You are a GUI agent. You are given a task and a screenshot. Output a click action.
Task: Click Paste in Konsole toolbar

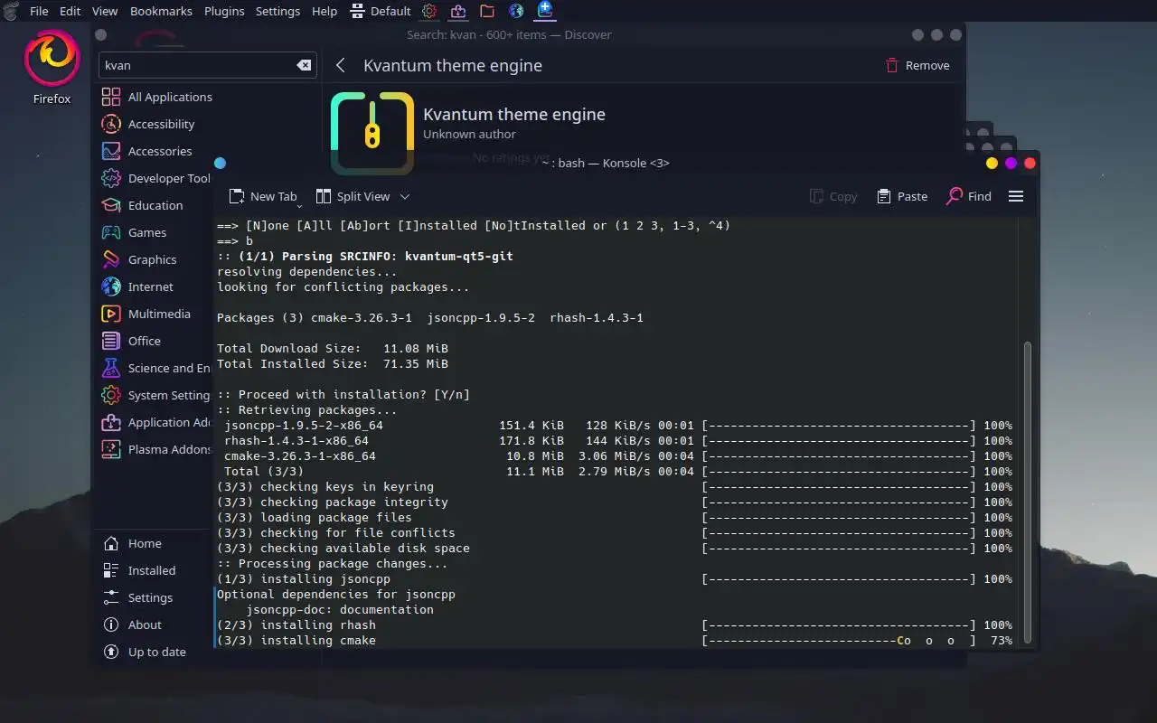coord(902,196)
